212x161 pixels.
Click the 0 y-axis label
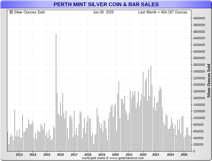coord(194,151)
